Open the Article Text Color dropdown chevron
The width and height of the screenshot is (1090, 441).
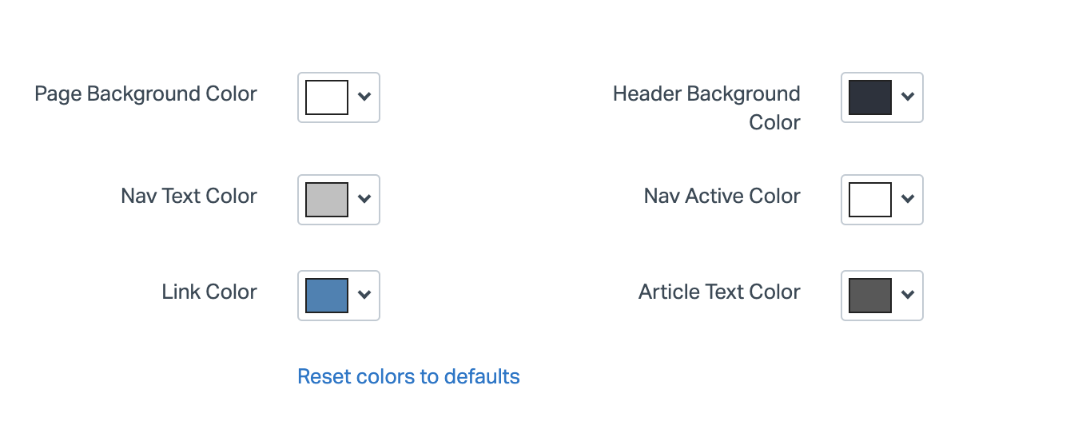click(x=908, y=296)
